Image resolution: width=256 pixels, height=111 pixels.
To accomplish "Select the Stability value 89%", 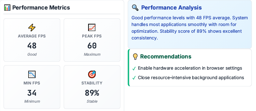I will [x=92, y=93].
